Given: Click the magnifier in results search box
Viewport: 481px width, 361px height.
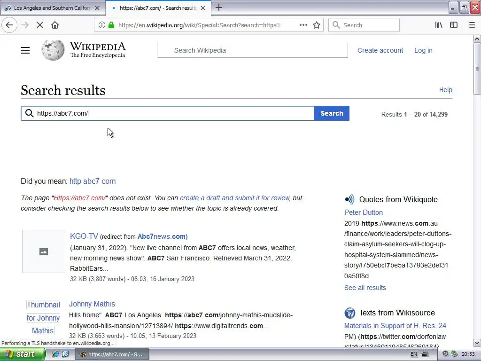Looking at the screenshot, I should [x=30, y=113].
